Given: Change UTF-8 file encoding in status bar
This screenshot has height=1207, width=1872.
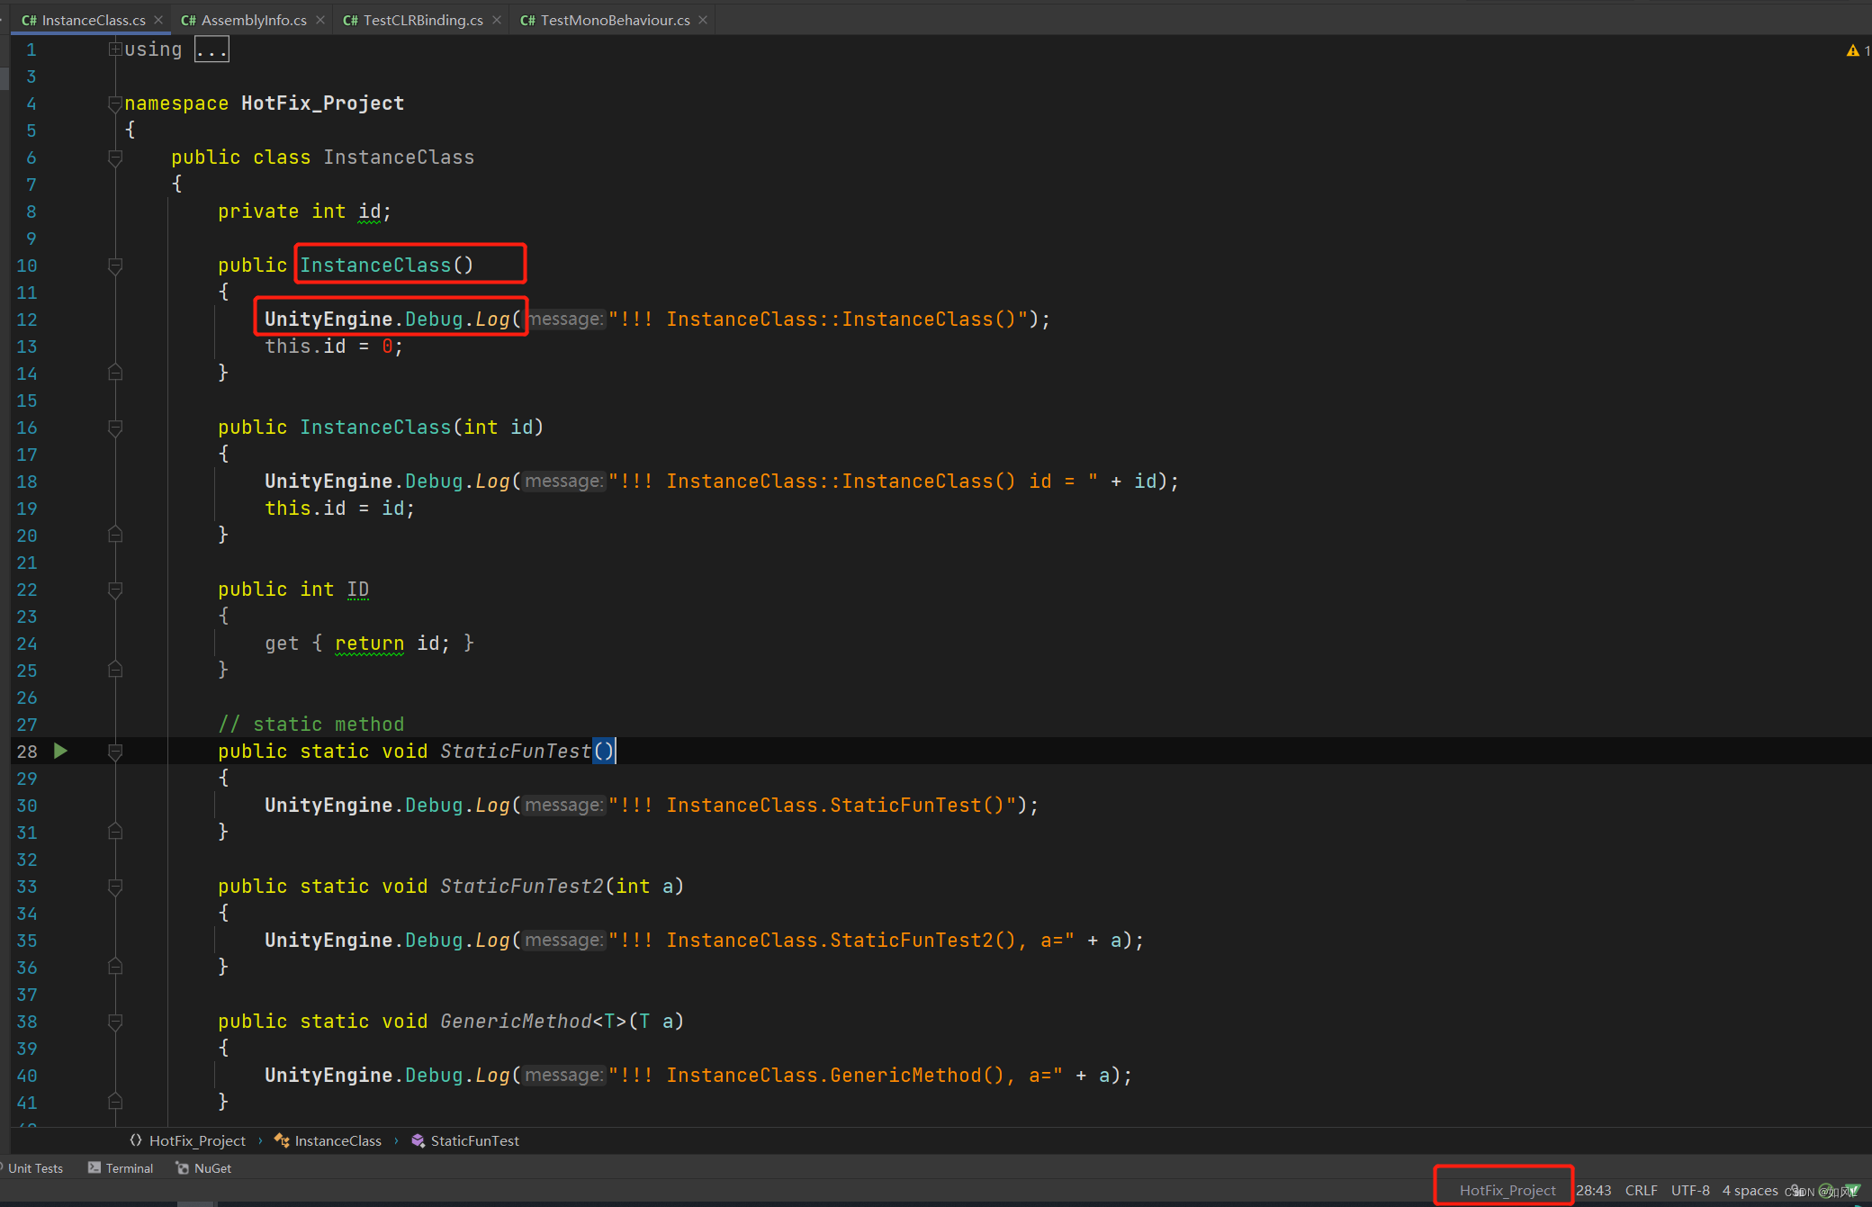Looking at the screenshot, I should click(1690, 1190).
